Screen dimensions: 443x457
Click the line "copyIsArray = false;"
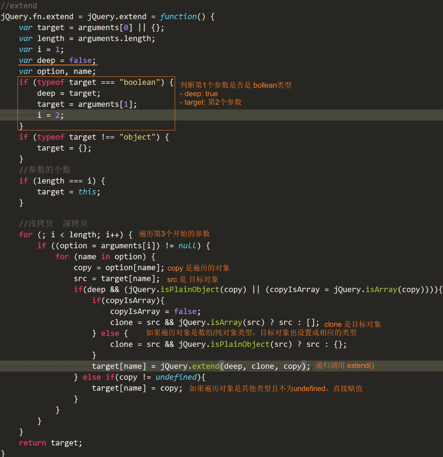(x=155, y=312)
